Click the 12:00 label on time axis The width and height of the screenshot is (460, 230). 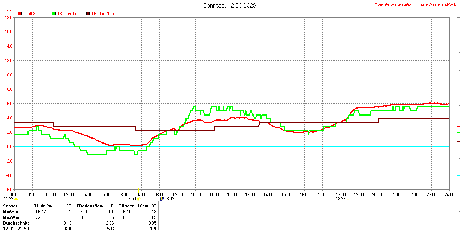click(x=232, y=195)
